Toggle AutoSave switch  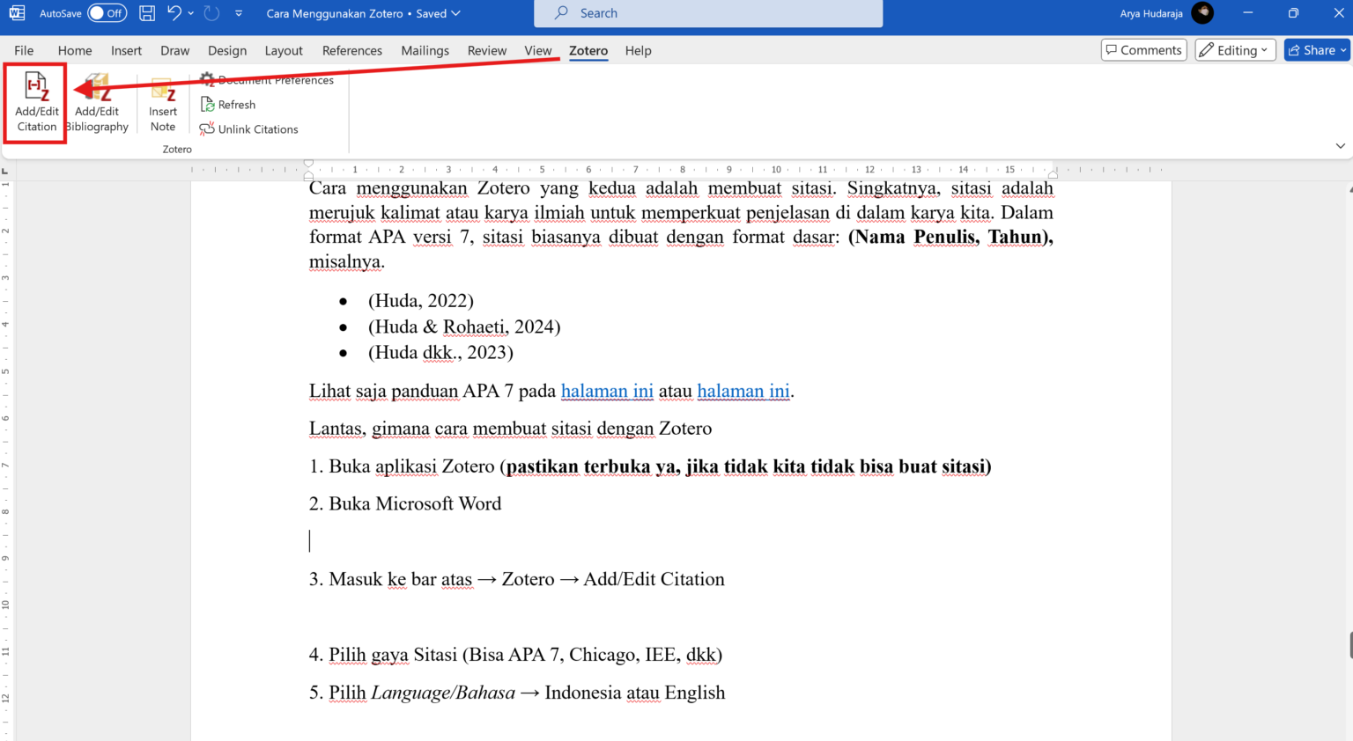pos(107,13)
